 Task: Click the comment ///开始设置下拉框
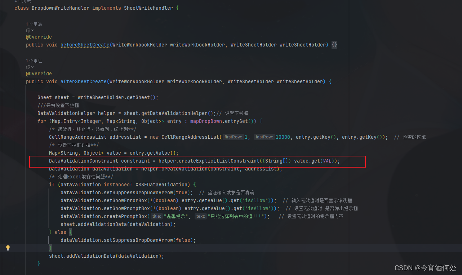click(x=58, y=105)
